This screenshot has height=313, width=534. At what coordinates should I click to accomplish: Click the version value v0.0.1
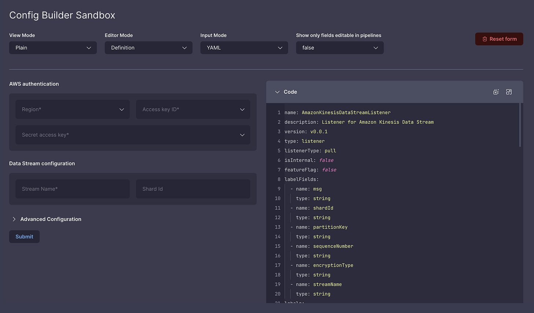(x=319, y=131)
